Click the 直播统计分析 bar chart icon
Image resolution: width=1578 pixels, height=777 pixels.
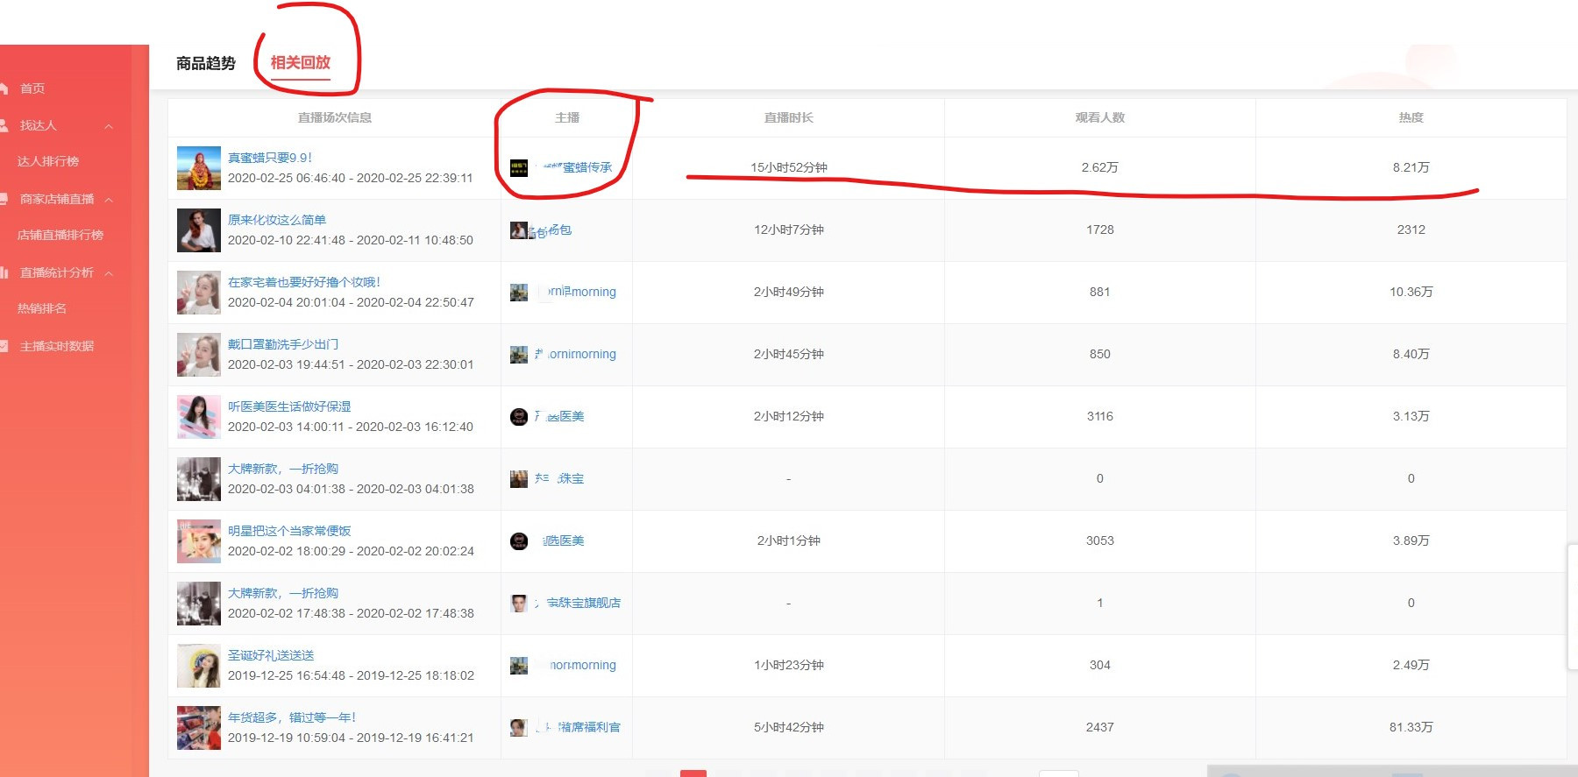(x=4, y=272)
